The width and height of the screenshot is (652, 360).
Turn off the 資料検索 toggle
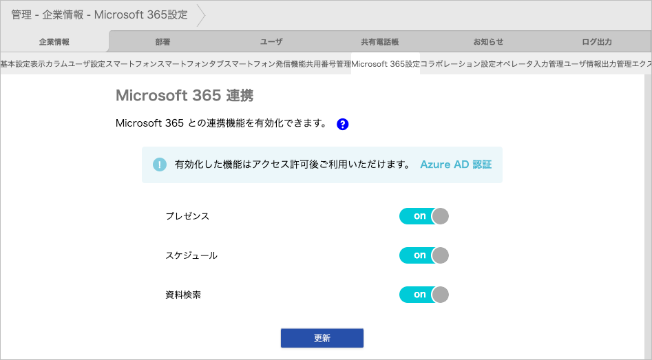(423, 295)
